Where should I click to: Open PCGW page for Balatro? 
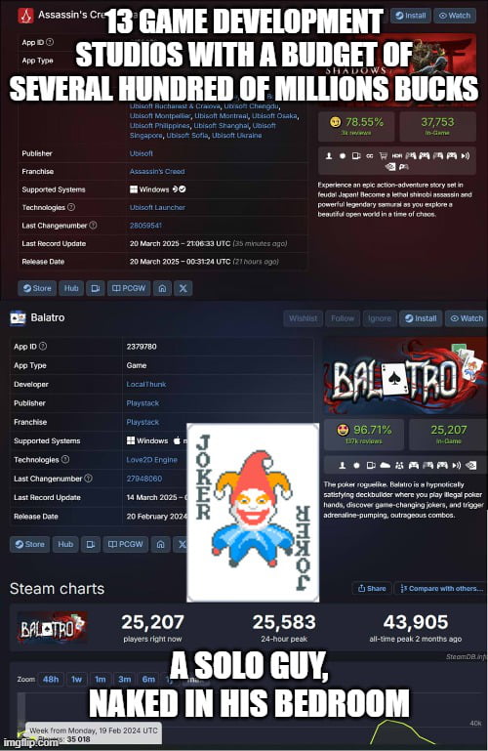click(x=125, y=544)
